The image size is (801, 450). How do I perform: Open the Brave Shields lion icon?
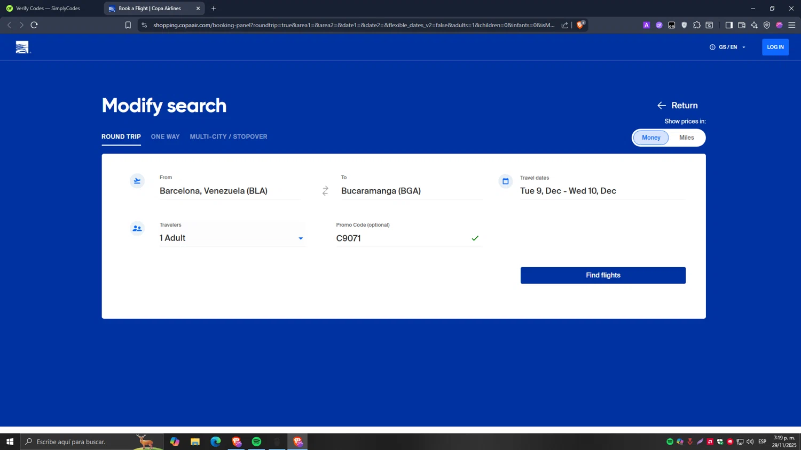(x=580, y=25)
